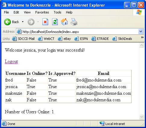The image size is (146, 128).
Task: Click the Stop loading icon
Action: (x=45, y=22)
